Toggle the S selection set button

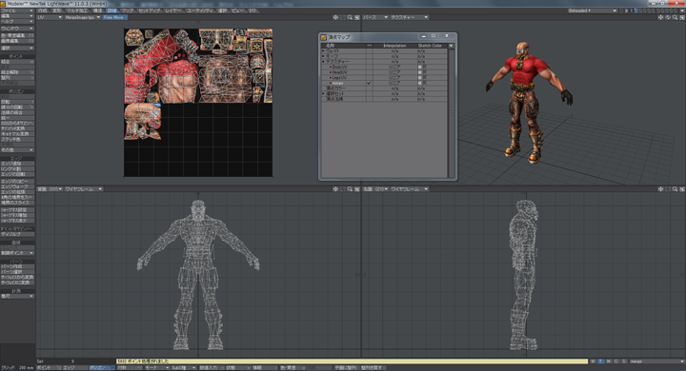pyautogui.click(x=624, y=361)
